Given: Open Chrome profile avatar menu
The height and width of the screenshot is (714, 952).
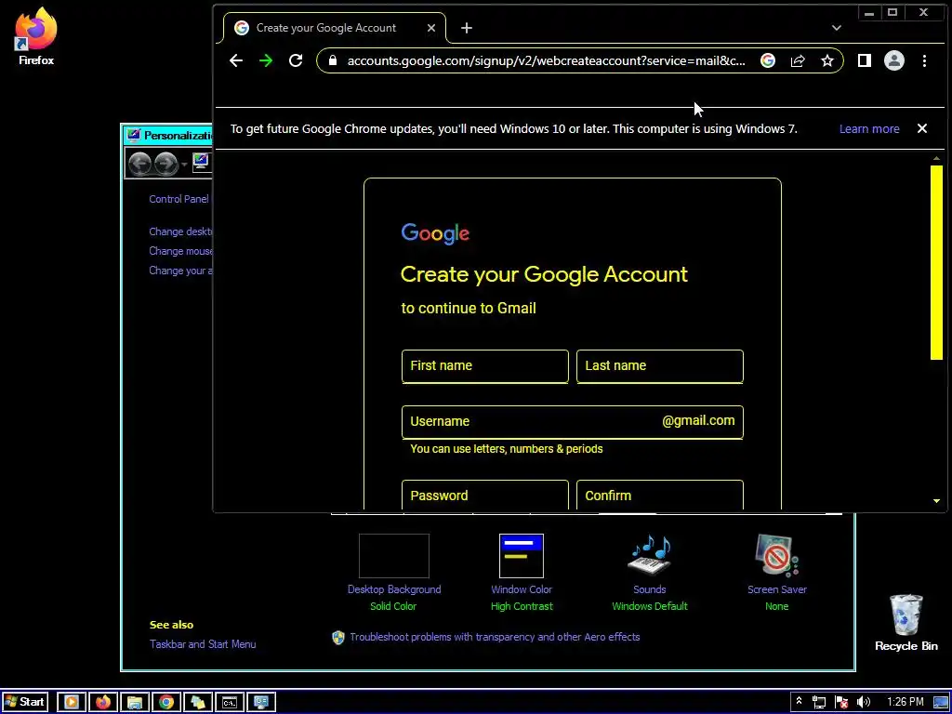Looking at the screenshot, I should [x=893, y=60].
